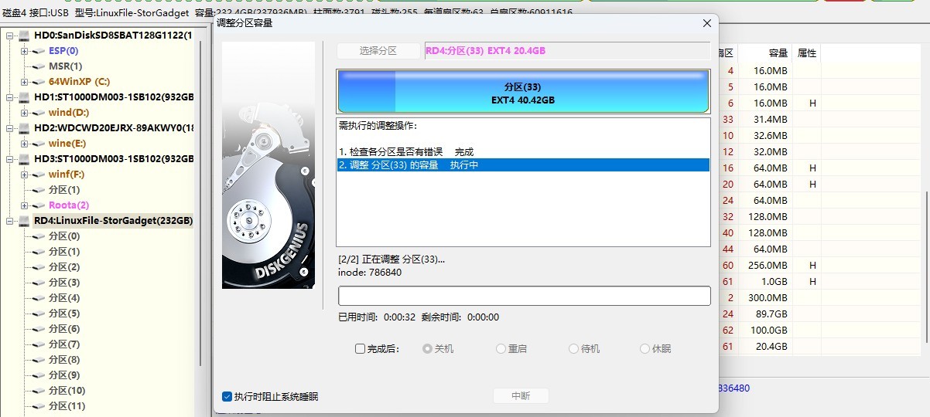Click the HD1 ST1000DM003 disk icon
Viewport: 930px width, 417px height.
pyautogui.click(x=24, y=97)
